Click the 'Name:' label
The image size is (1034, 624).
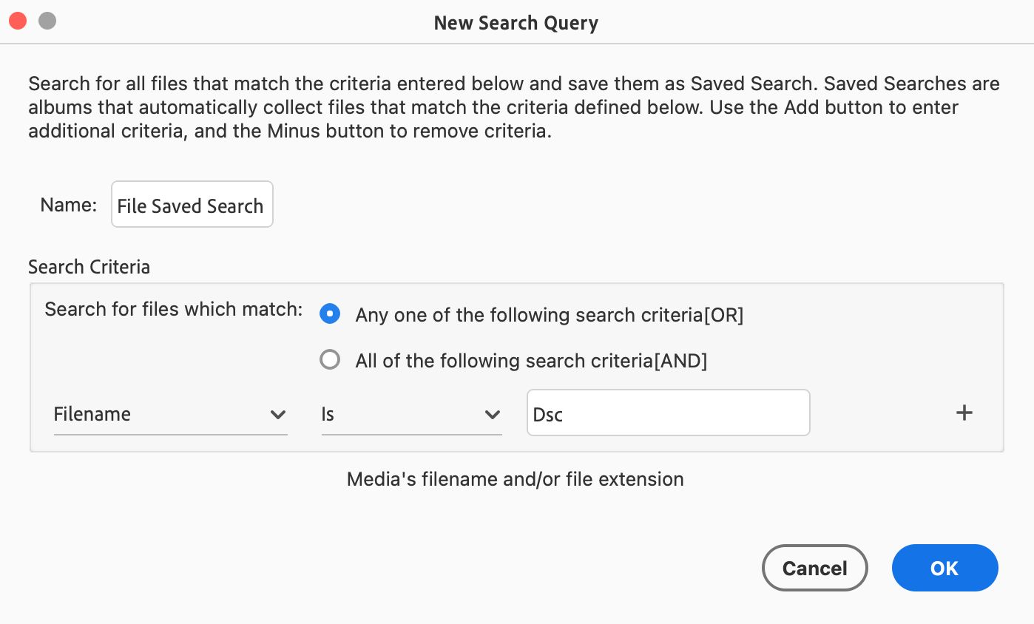[69, 205]
